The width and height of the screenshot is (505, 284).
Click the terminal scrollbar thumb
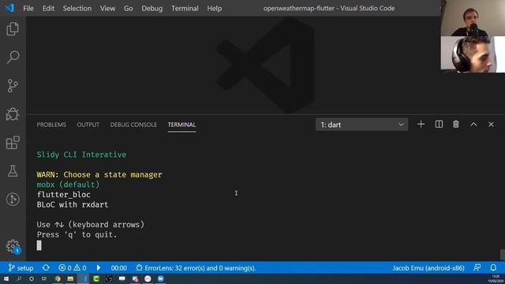pyautogui.click(x=502, y=254)
